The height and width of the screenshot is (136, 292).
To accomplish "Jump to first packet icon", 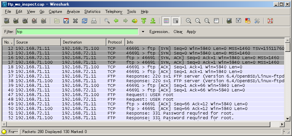I will 144,21.
